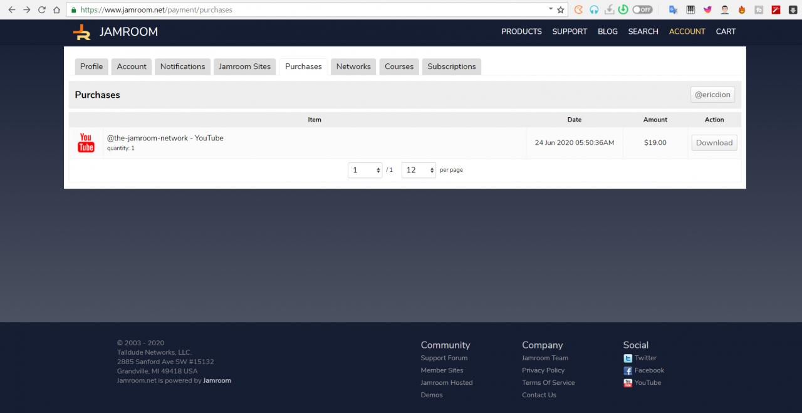Expand the address bar suggestions arrow

click(551, 9)
